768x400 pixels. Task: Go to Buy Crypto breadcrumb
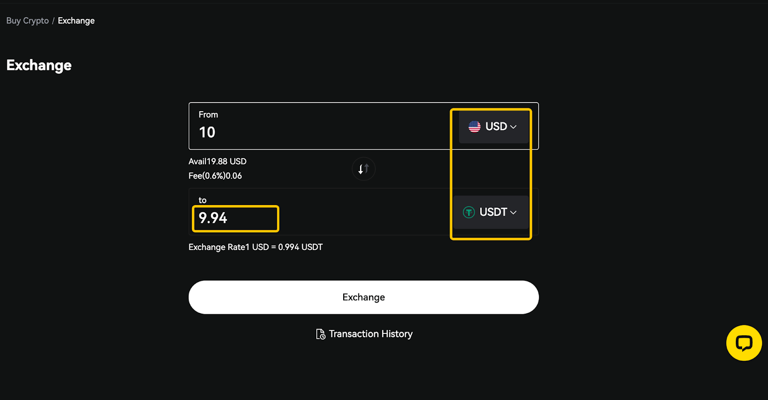point(27,21)
